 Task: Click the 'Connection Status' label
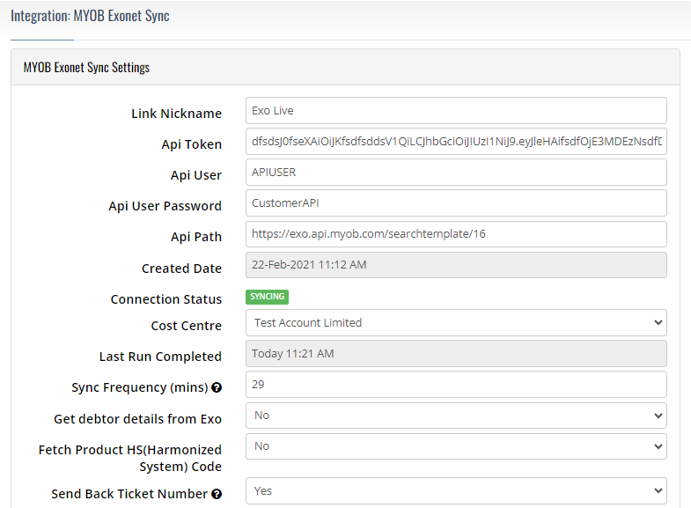[166, 299]
